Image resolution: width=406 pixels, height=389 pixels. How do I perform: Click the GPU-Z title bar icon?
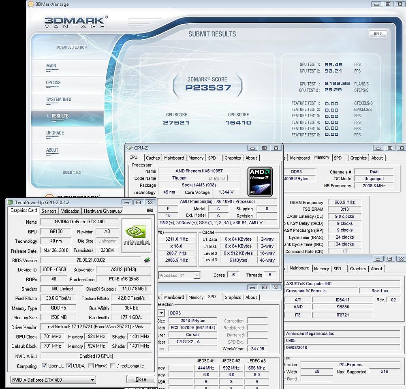(x=11, y=202)
